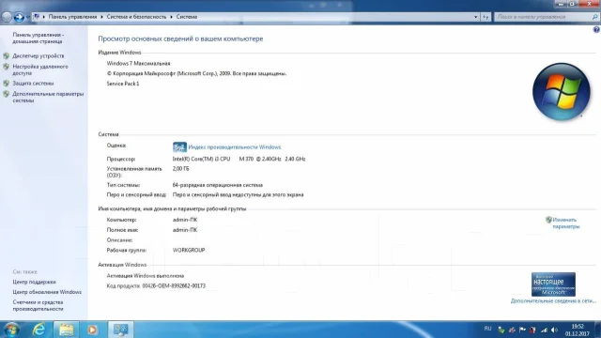The image size is (601, 338).
Task: Click Windows 7 Максимальная edition text
Action: 138,64
